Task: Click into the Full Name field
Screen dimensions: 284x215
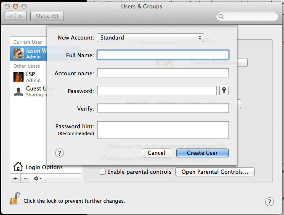Action: tap(163, 55)
